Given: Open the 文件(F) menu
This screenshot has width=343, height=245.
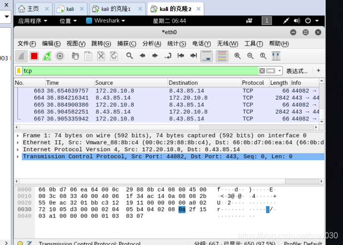Looking at the screenshot, I should [x=27, y=44].
